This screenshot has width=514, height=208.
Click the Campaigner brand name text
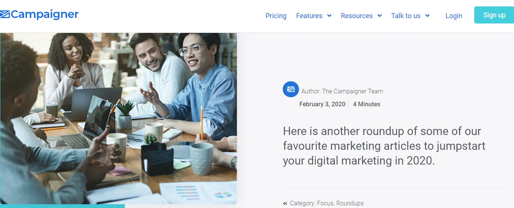[45, 15]
